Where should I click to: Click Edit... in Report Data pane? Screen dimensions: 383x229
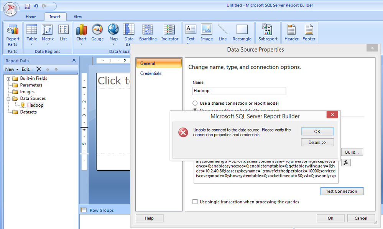27,69
